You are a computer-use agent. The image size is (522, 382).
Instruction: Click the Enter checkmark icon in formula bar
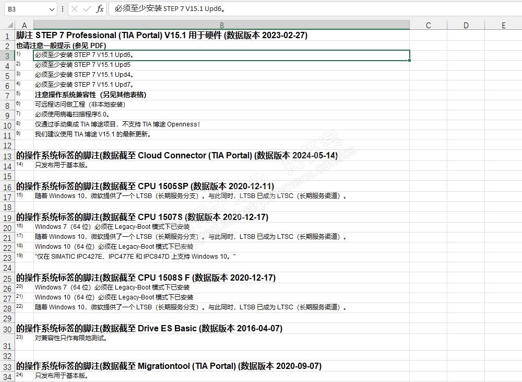87,9
